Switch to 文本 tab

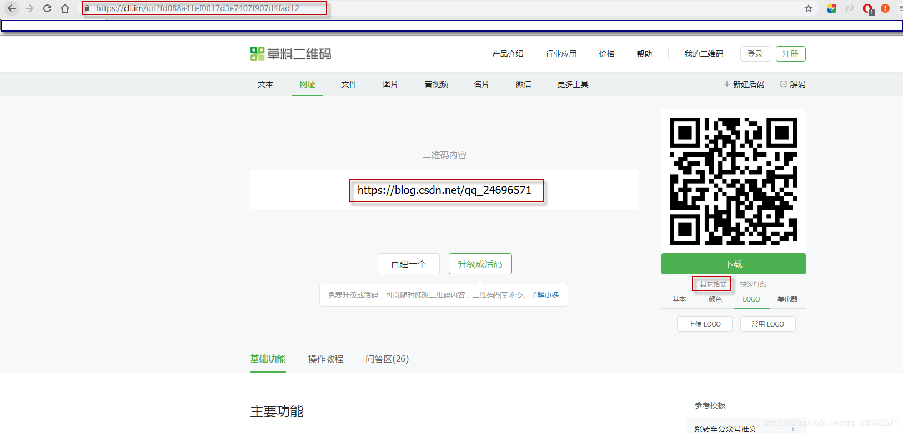coord(265,84)
